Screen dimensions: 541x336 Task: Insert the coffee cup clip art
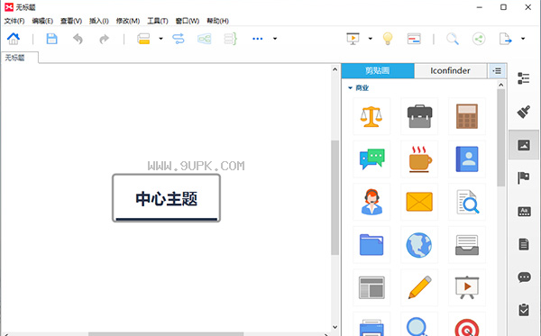(419, 159)
